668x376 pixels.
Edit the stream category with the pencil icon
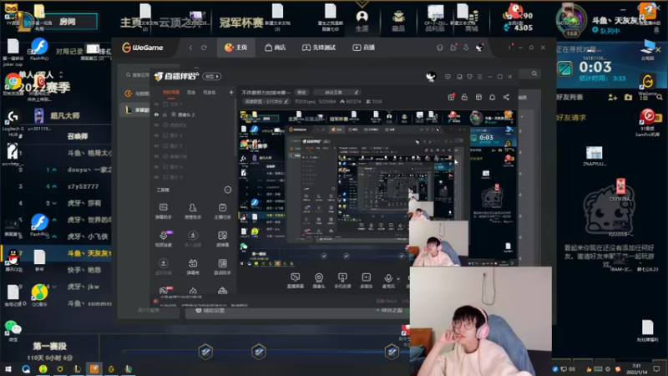(x=286, y=101)
